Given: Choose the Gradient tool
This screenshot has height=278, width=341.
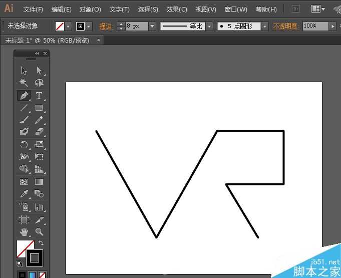Looking at the screenshot, I should coord(39,182).
